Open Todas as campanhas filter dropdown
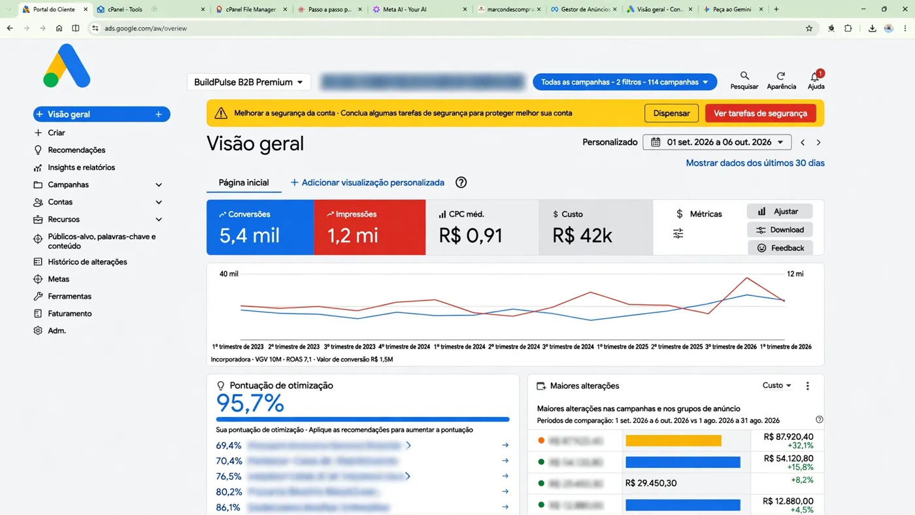 (x=624, y=82)
